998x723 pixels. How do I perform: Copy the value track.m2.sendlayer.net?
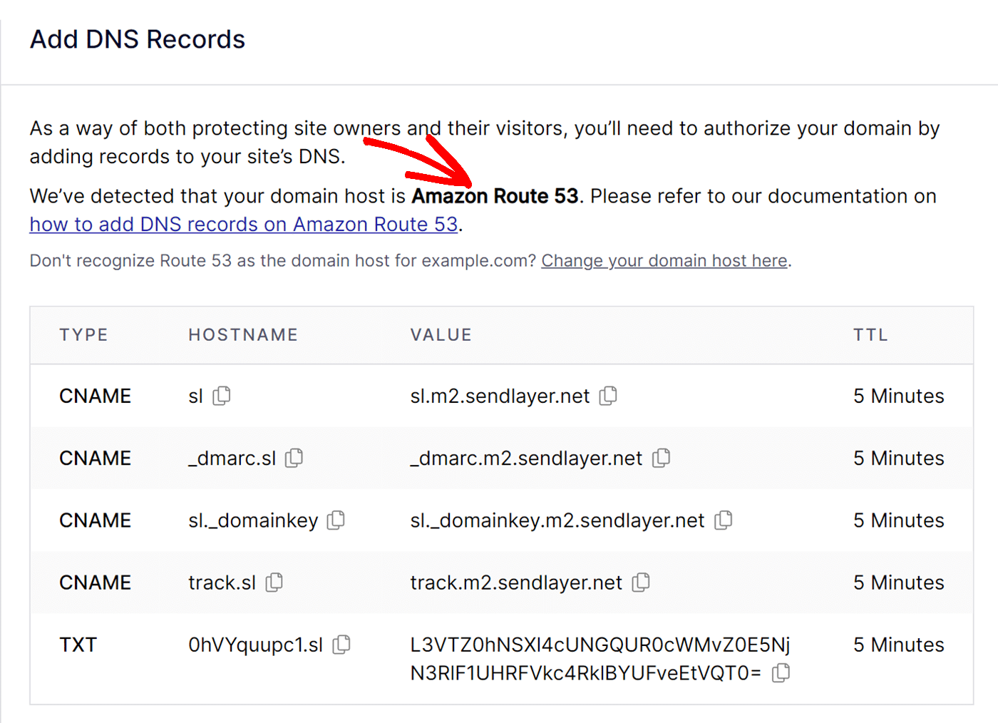pos(641,583)
